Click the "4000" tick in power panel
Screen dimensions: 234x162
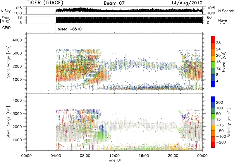coord(17,40)
